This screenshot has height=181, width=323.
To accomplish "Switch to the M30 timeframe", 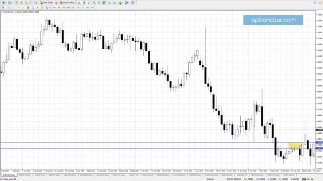I will point(69,8).
